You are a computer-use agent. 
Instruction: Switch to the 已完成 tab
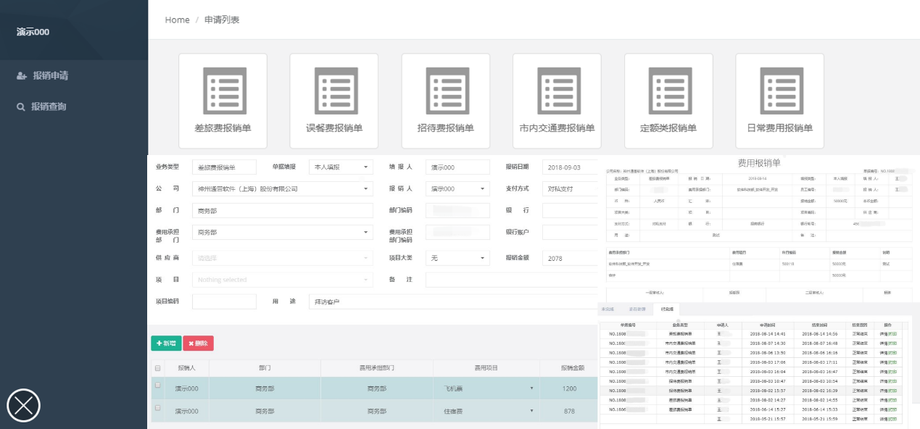point(666,309)
